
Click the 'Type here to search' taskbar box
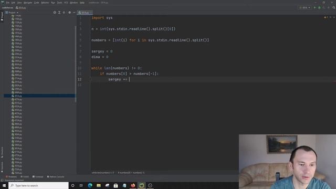(38, 185)
